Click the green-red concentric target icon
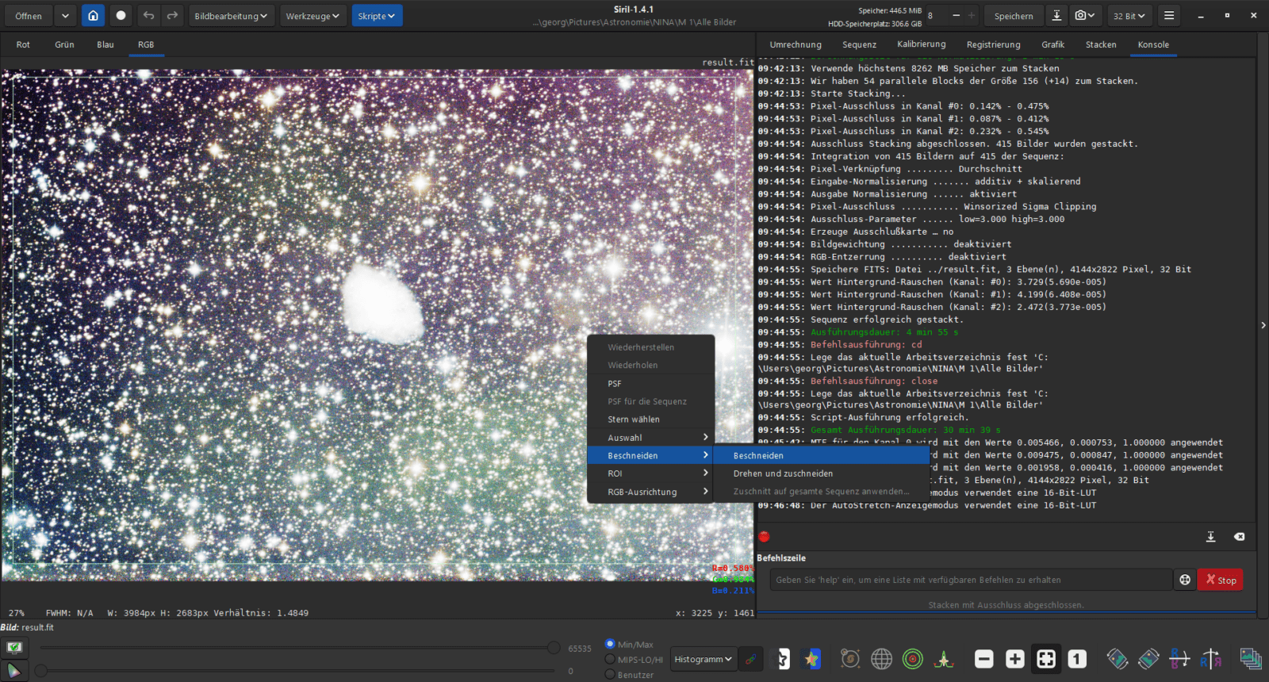The image size is (1269, 682). (x=913, y=659)
